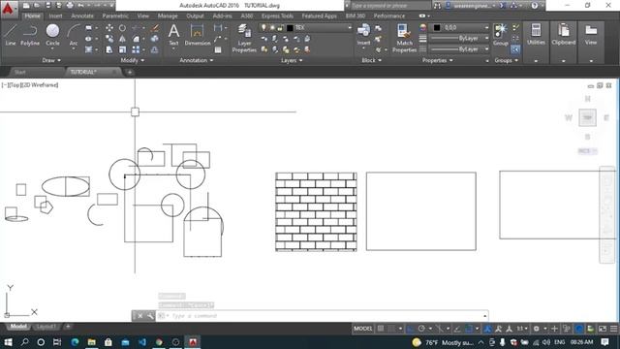
Task: Click the Erase tool in Modify
Action: pos(155,28)
